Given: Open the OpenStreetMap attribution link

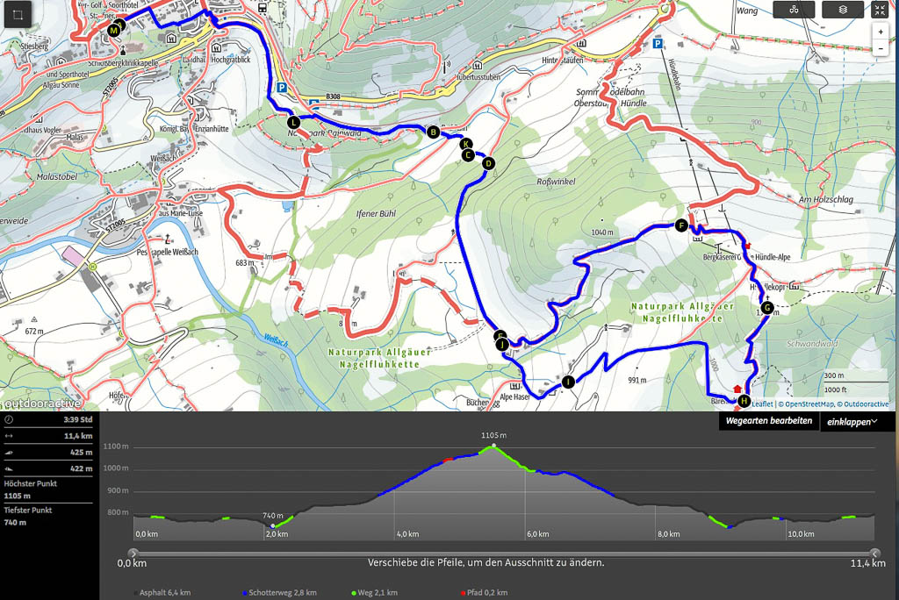Looking at the screenshot, I should 806,404.
